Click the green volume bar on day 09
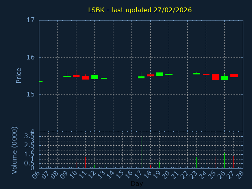 (x=67, y=166)
